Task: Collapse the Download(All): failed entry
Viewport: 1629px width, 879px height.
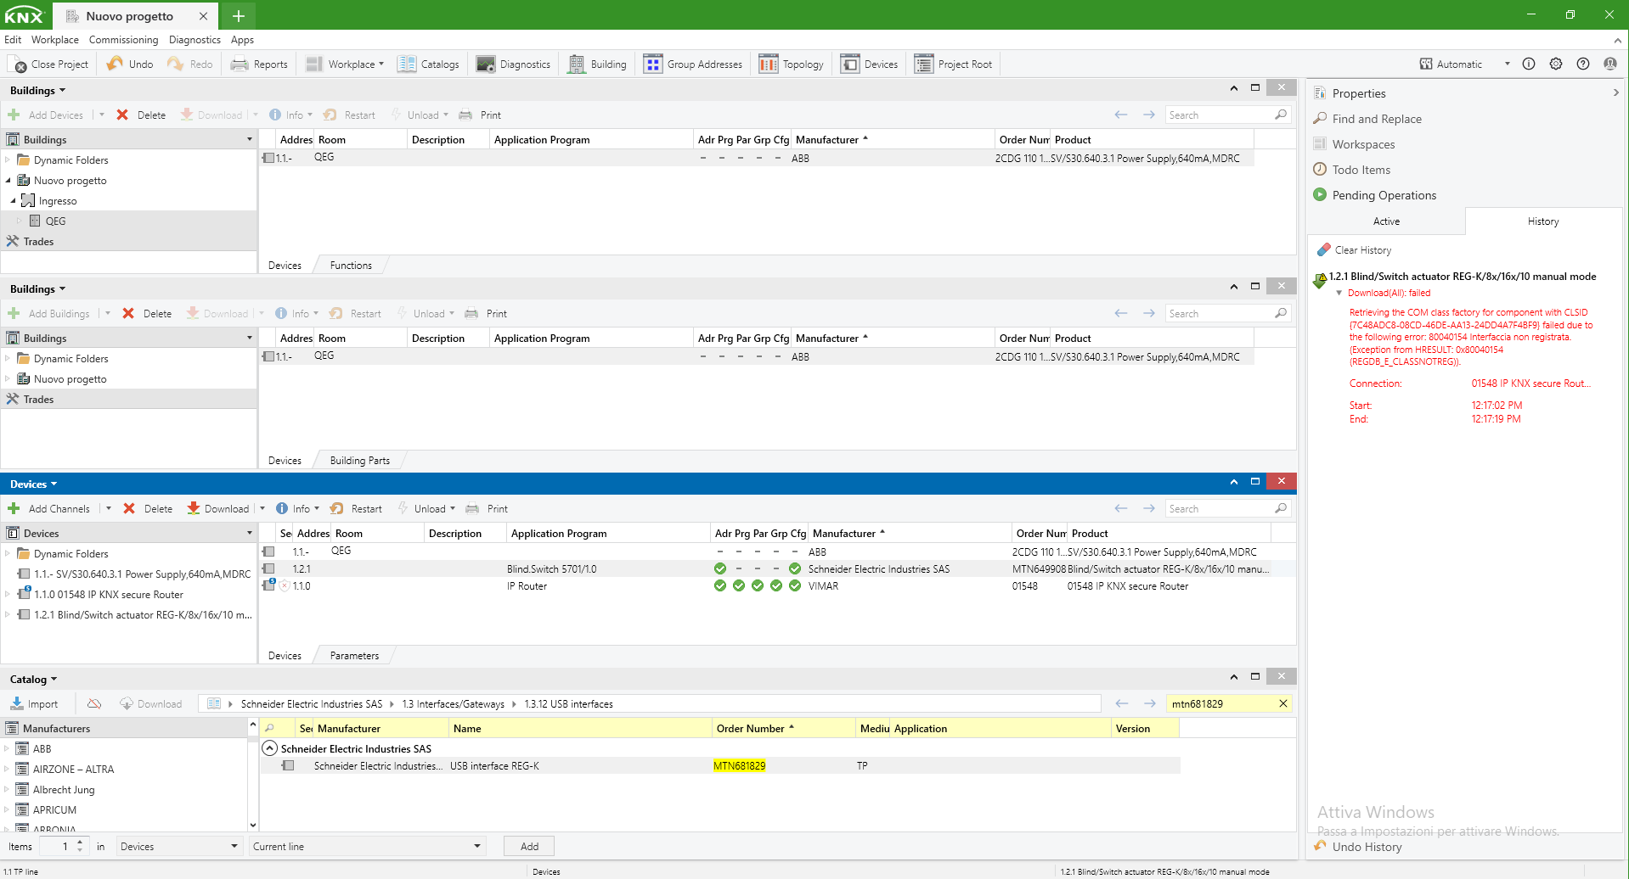Action: [1339, 293]
